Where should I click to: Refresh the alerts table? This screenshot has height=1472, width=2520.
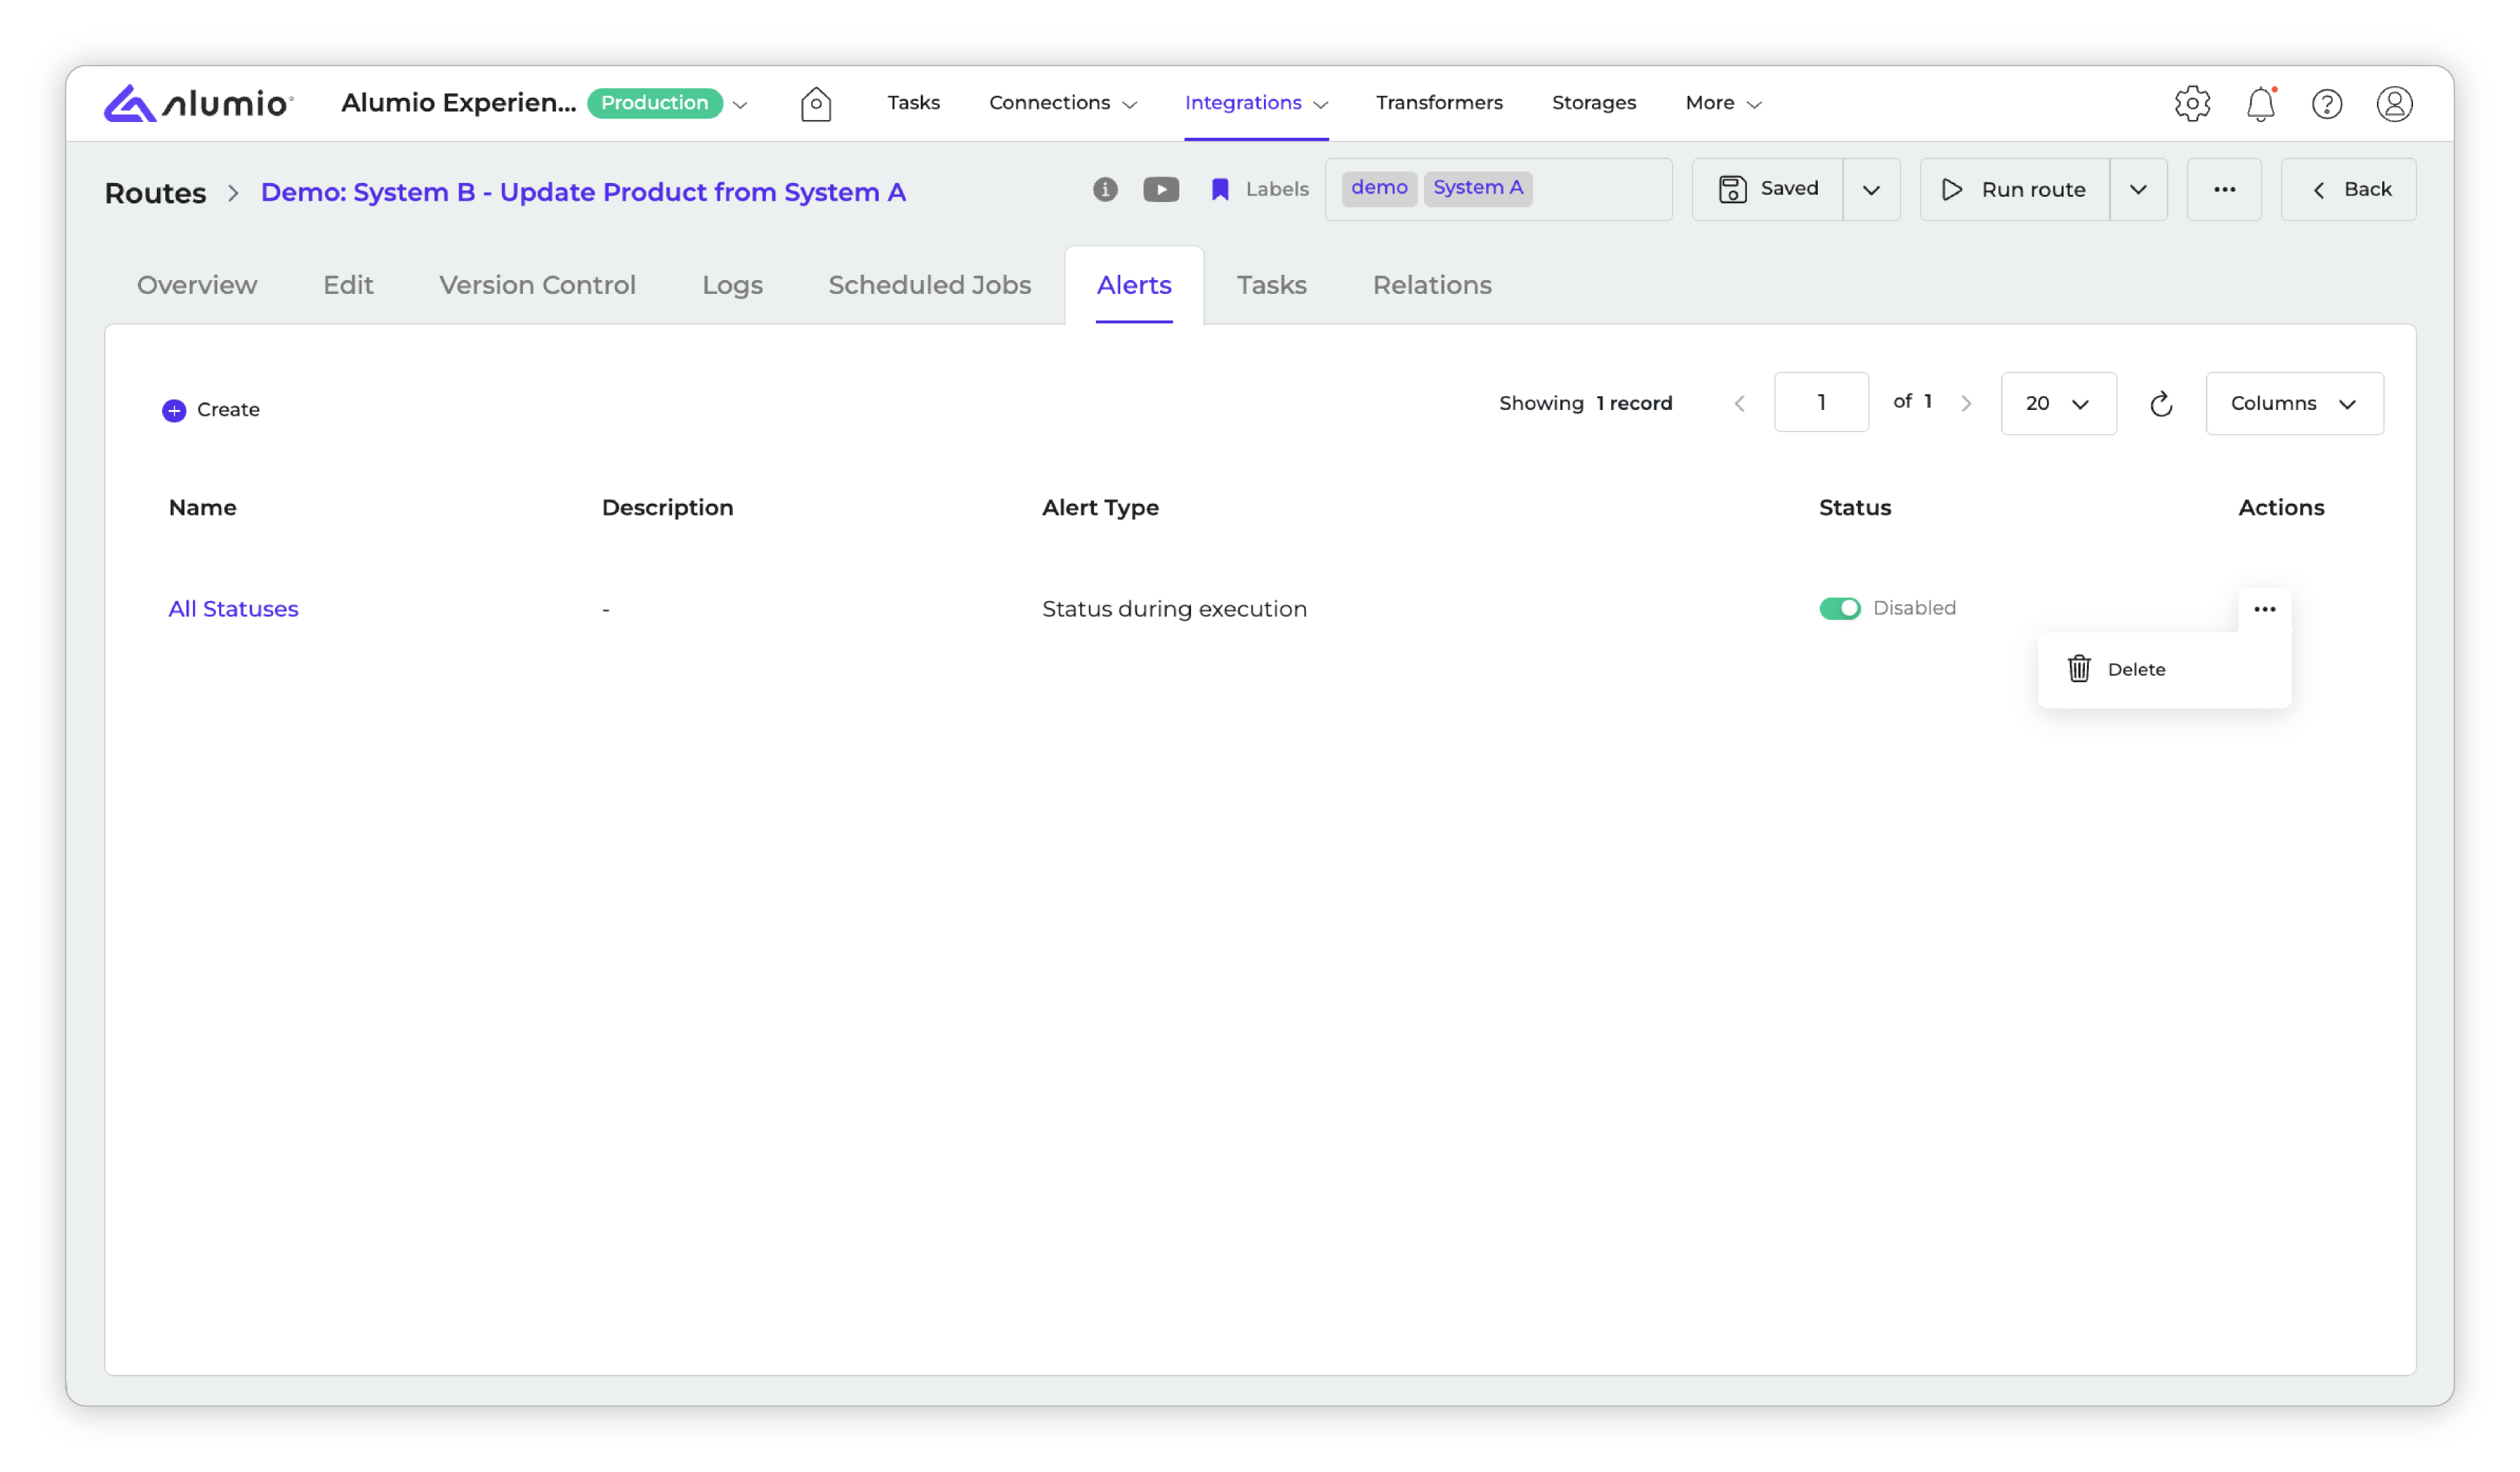[2160, 403]
